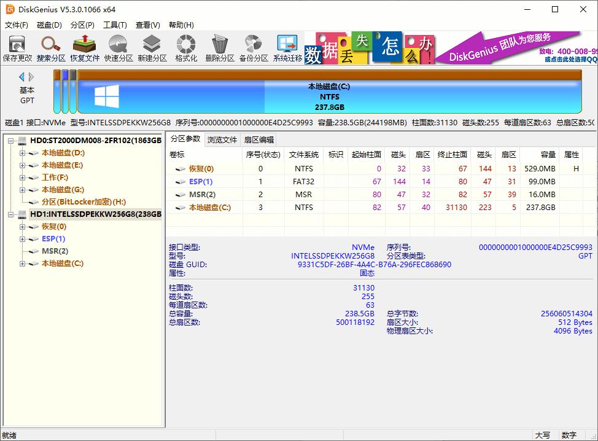
Task: Select 分区(BitLocker加密)(H:) in the tree
Action: point(83,202)
